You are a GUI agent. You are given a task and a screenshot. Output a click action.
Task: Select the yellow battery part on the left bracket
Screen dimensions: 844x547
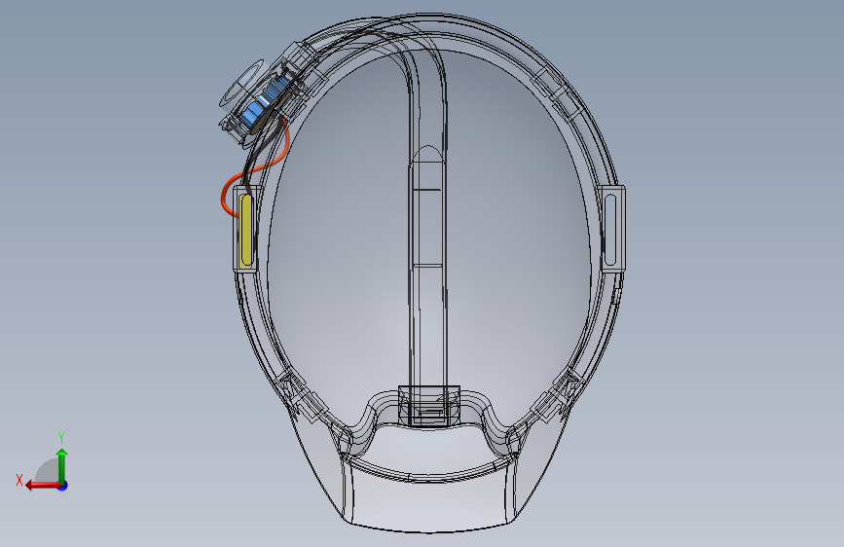click(x=245, y=231)
